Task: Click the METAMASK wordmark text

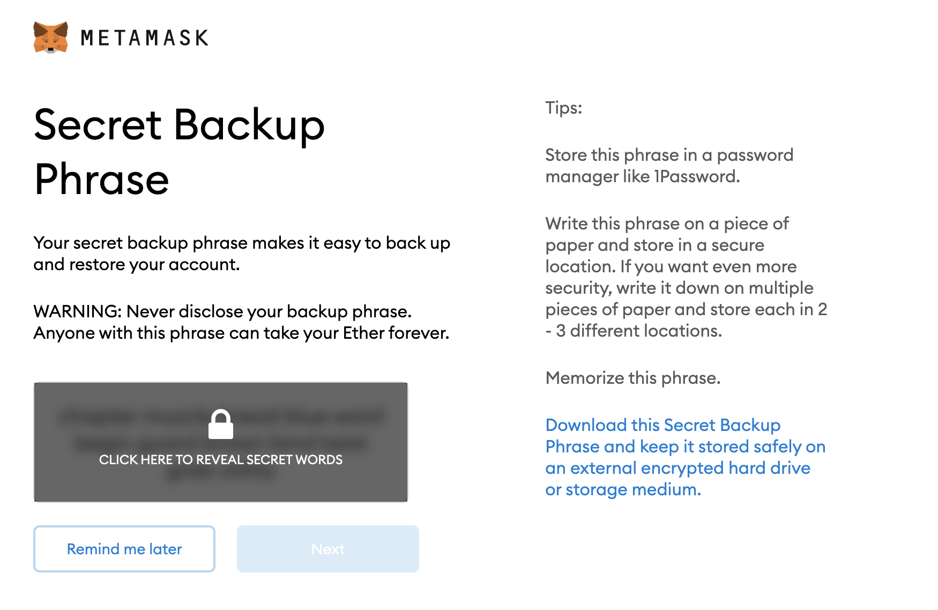Action: tap(145, 38)
